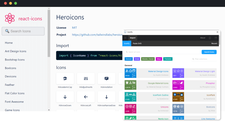225x124 pixels.
Task: Click the import code snippet block
Action: 89,55
